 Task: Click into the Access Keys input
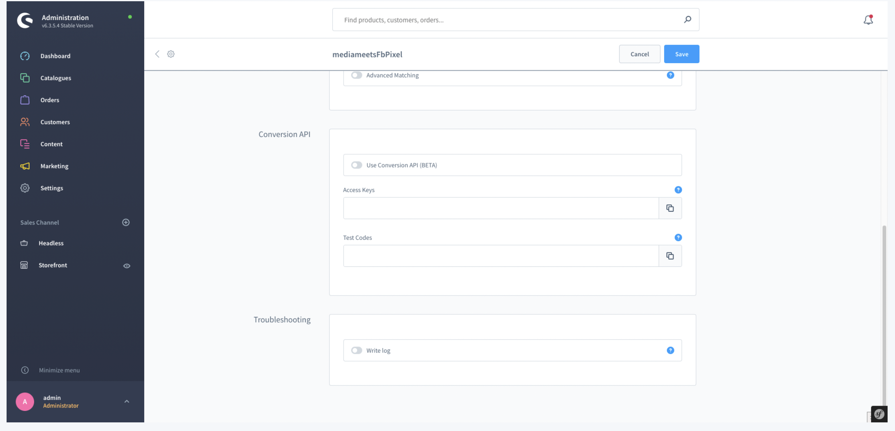click(x=501, y=208)
